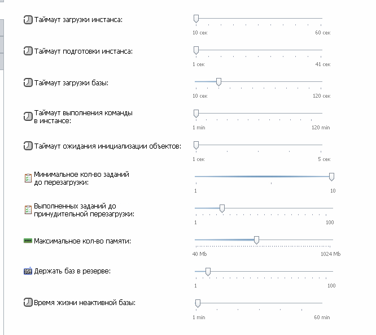Click the Время жизни неактивной базы slider thumb

[x=198, y=303]
